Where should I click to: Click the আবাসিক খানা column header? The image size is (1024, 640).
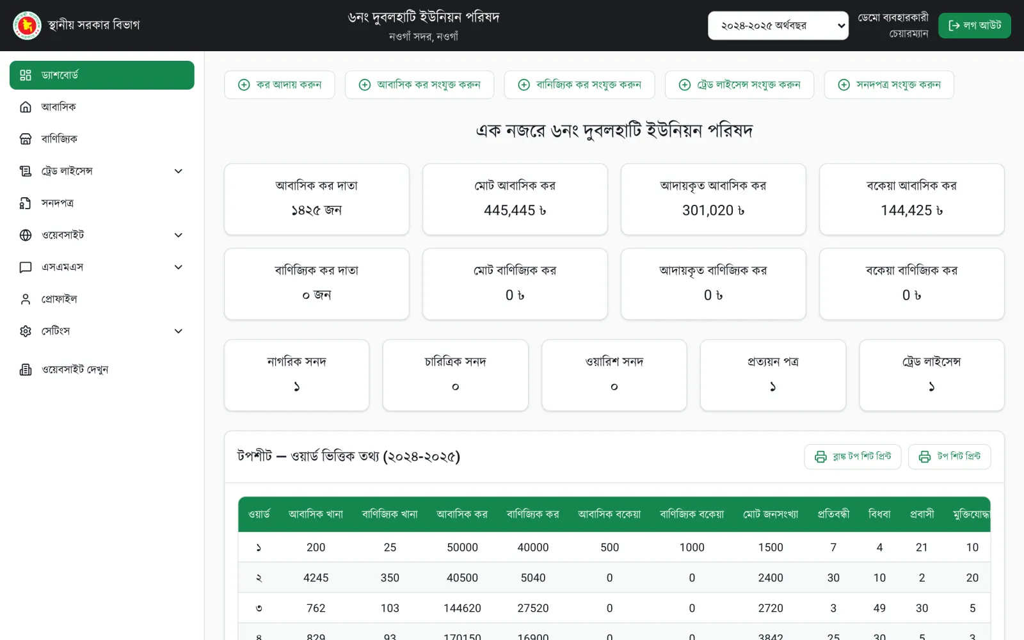click(x=316, y=514)
